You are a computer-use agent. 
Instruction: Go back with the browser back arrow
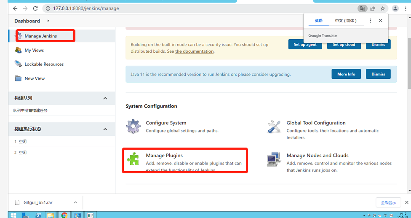pos(15,8)
